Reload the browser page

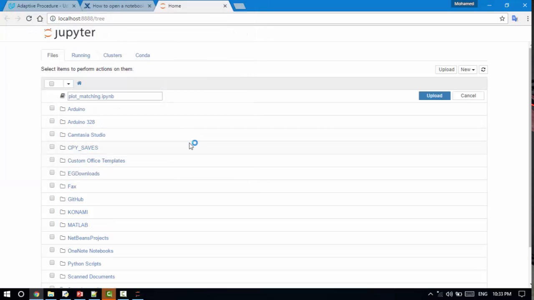(x=29, y=18)
